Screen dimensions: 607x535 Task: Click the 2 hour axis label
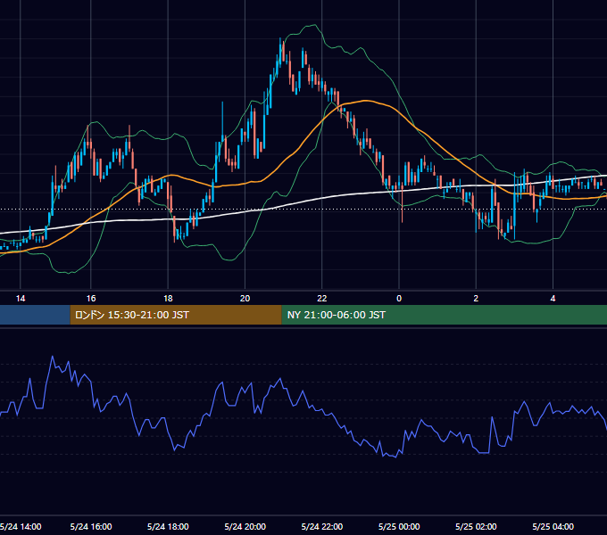click(476, 299)
